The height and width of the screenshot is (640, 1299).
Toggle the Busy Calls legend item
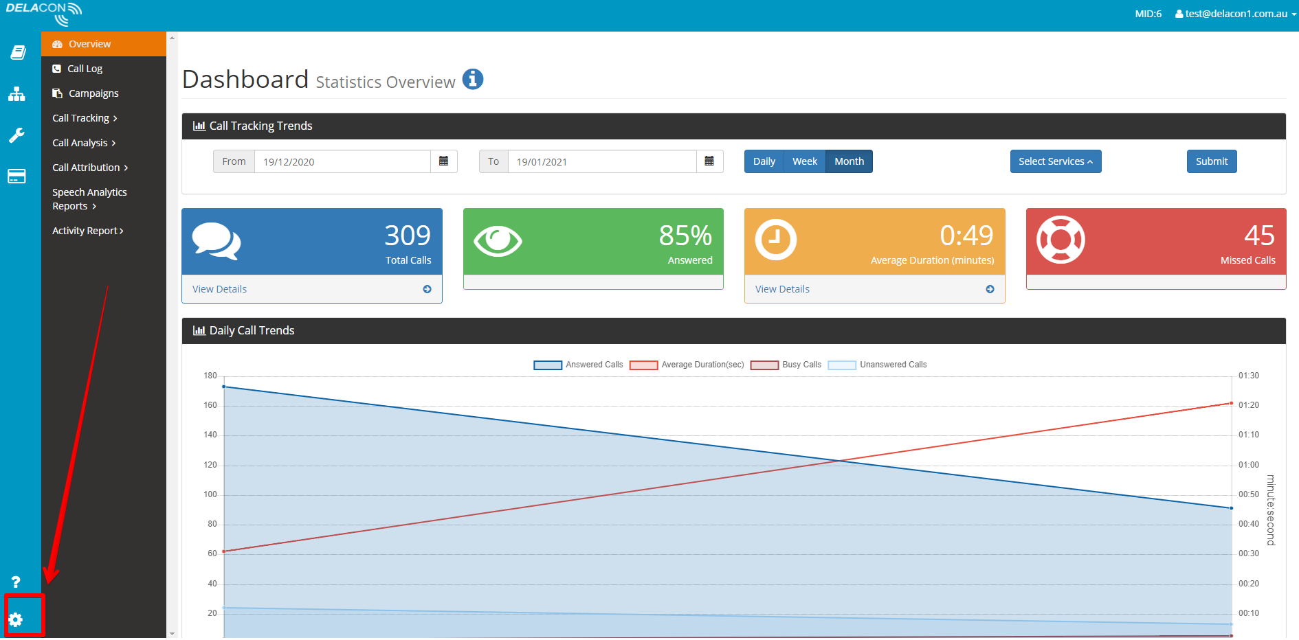point(786,365)
